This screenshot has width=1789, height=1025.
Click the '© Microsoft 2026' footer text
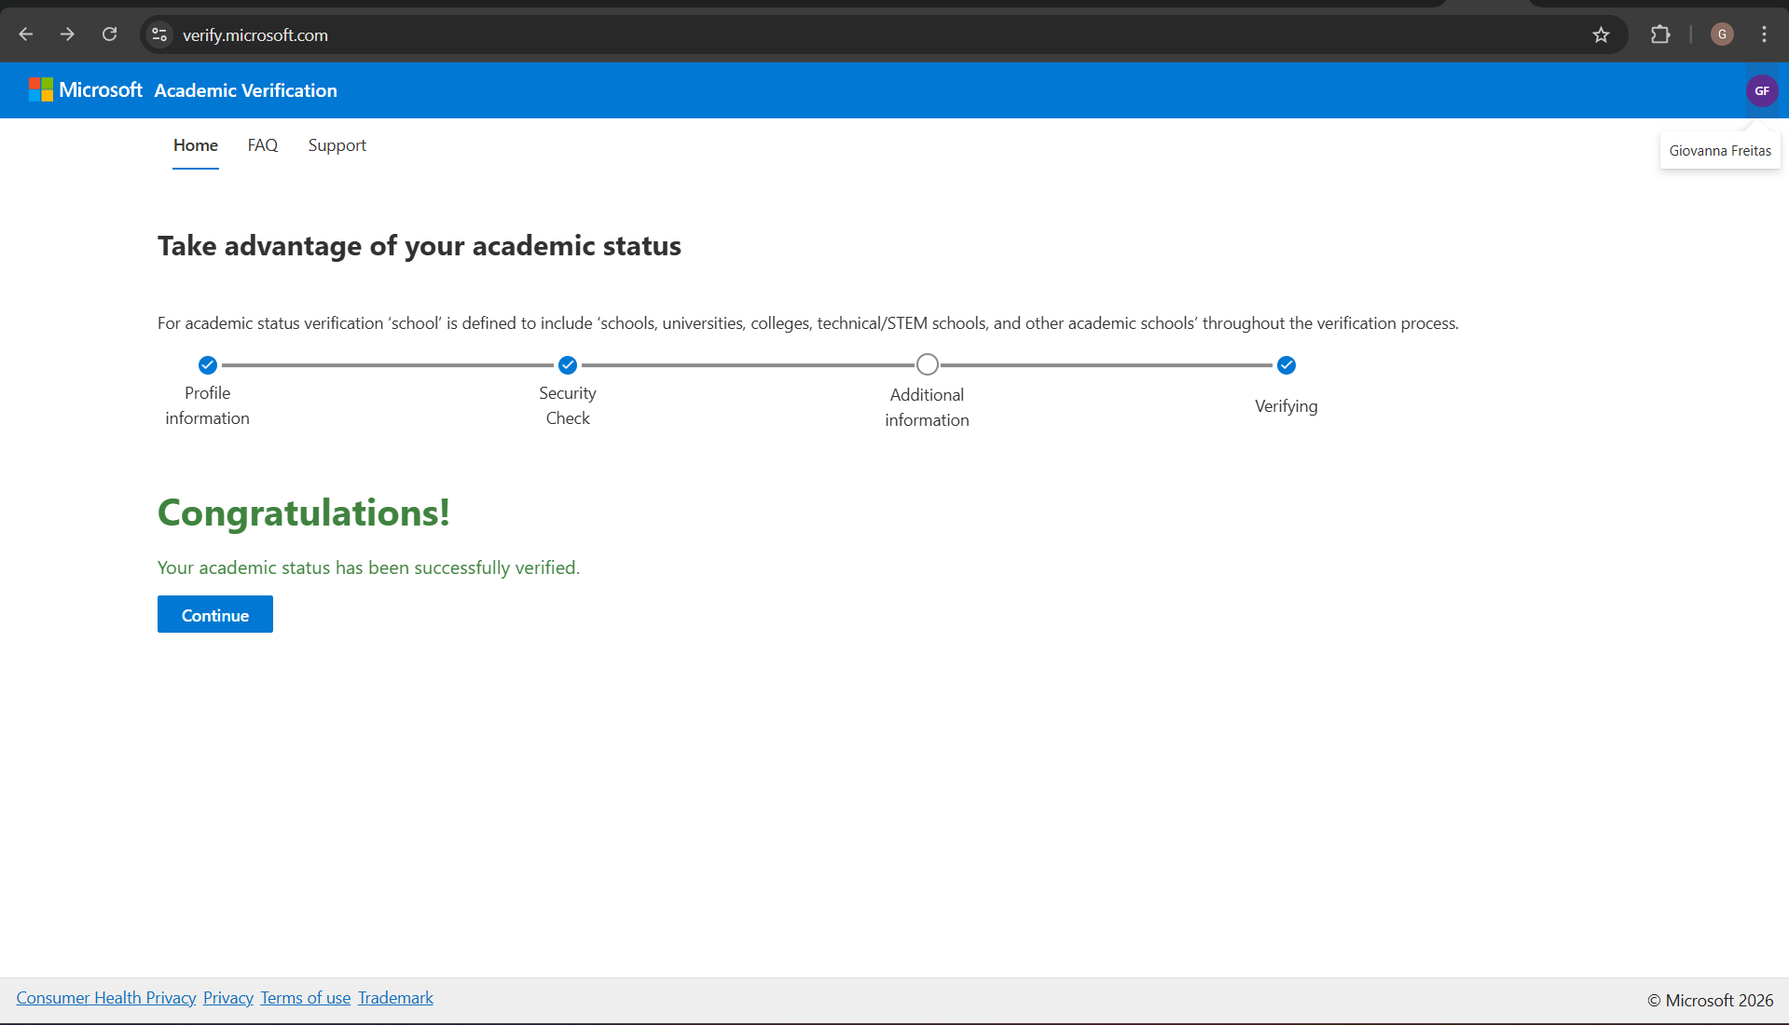click(1710, 1000)
